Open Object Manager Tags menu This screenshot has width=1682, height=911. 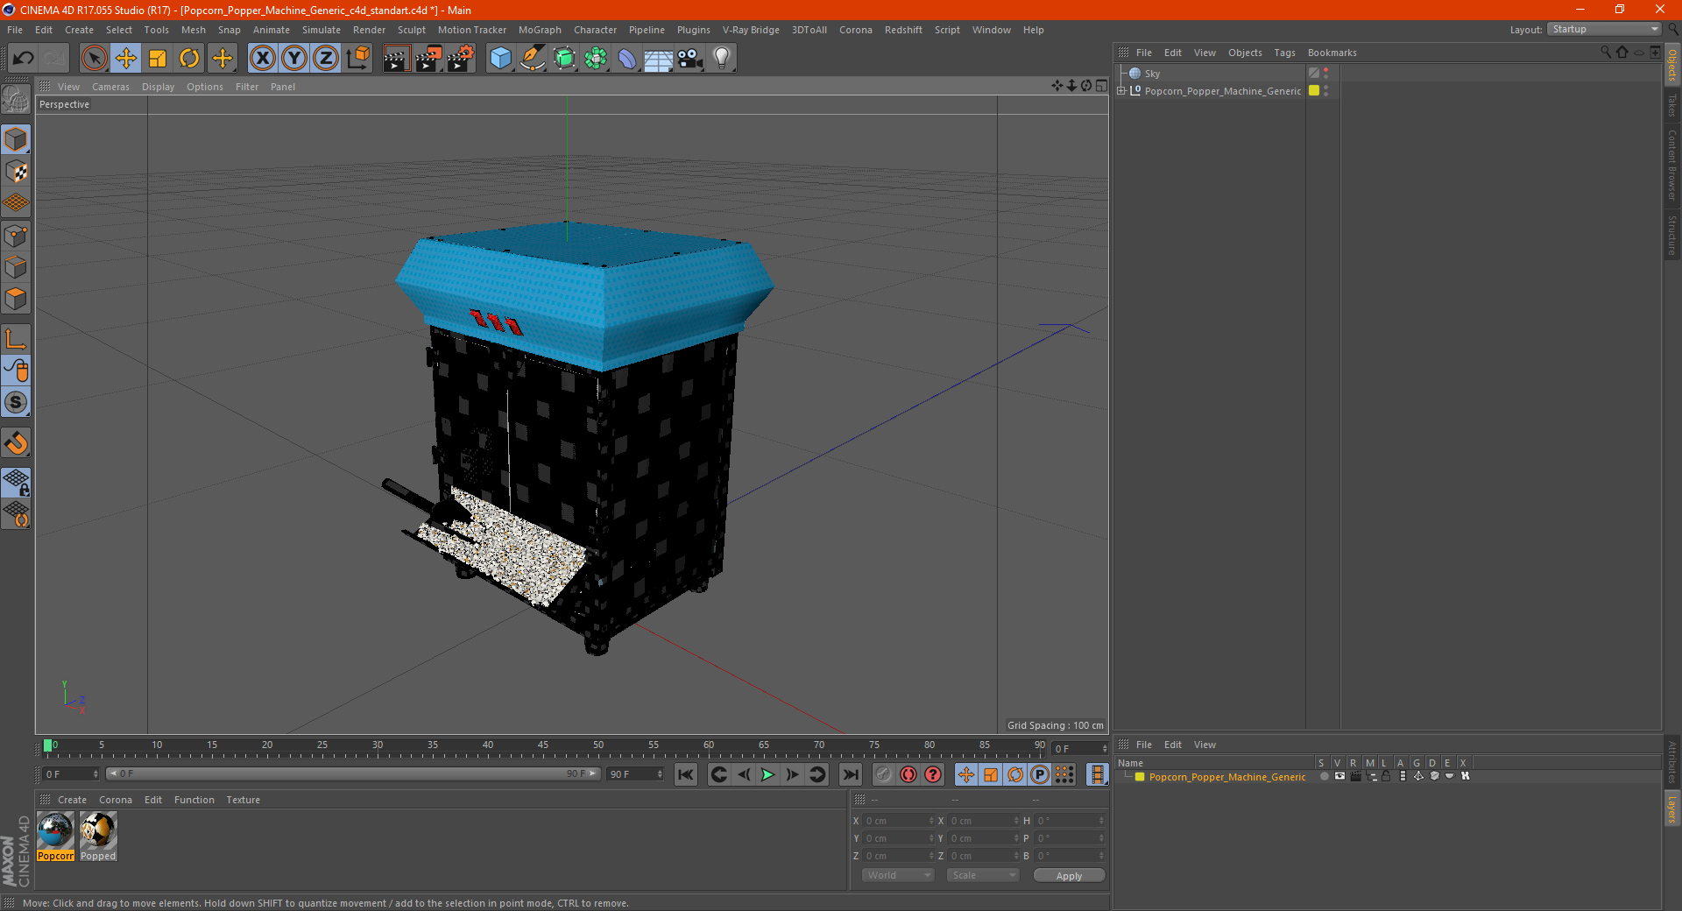pos(1284,53)
